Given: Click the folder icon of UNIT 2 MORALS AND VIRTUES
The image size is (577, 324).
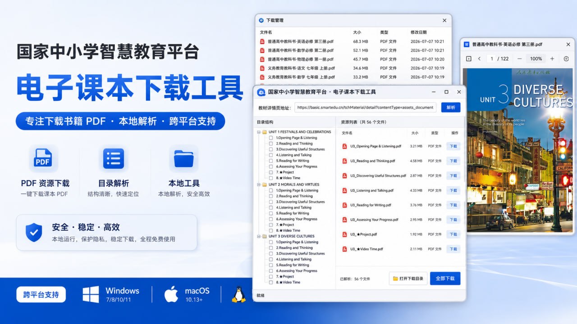Looking at the screenshot, I should point(265,184).
